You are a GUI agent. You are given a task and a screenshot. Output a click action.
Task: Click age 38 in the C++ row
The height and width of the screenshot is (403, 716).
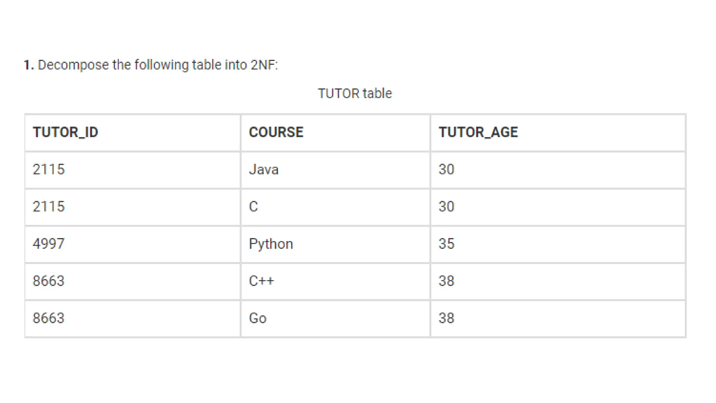(446, 281)
